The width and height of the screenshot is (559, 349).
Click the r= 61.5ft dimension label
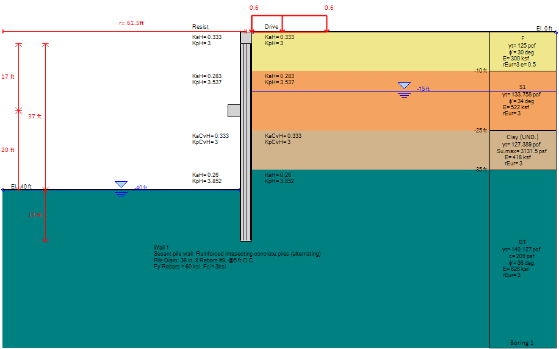tap(131, 23)
